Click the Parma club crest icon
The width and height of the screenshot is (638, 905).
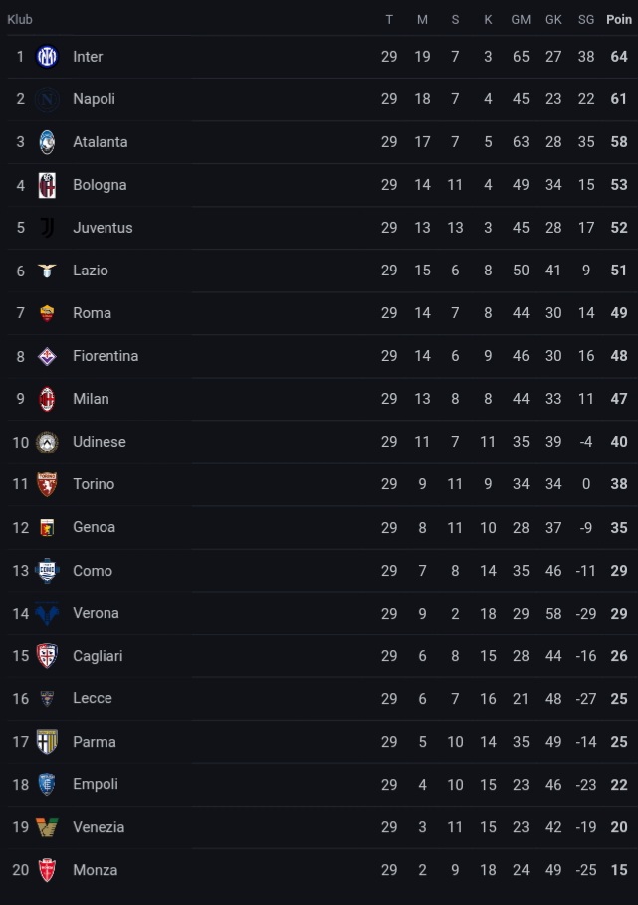47,742
